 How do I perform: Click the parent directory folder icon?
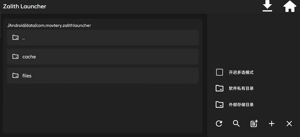15,38
